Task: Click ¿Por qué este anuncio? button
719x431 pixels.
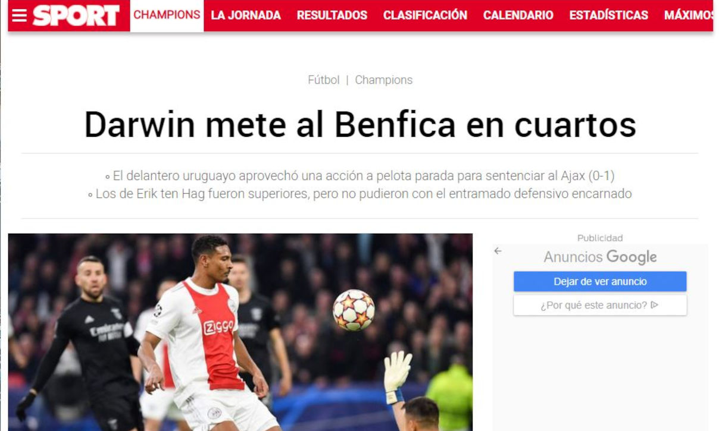Action: pos(600,305)
